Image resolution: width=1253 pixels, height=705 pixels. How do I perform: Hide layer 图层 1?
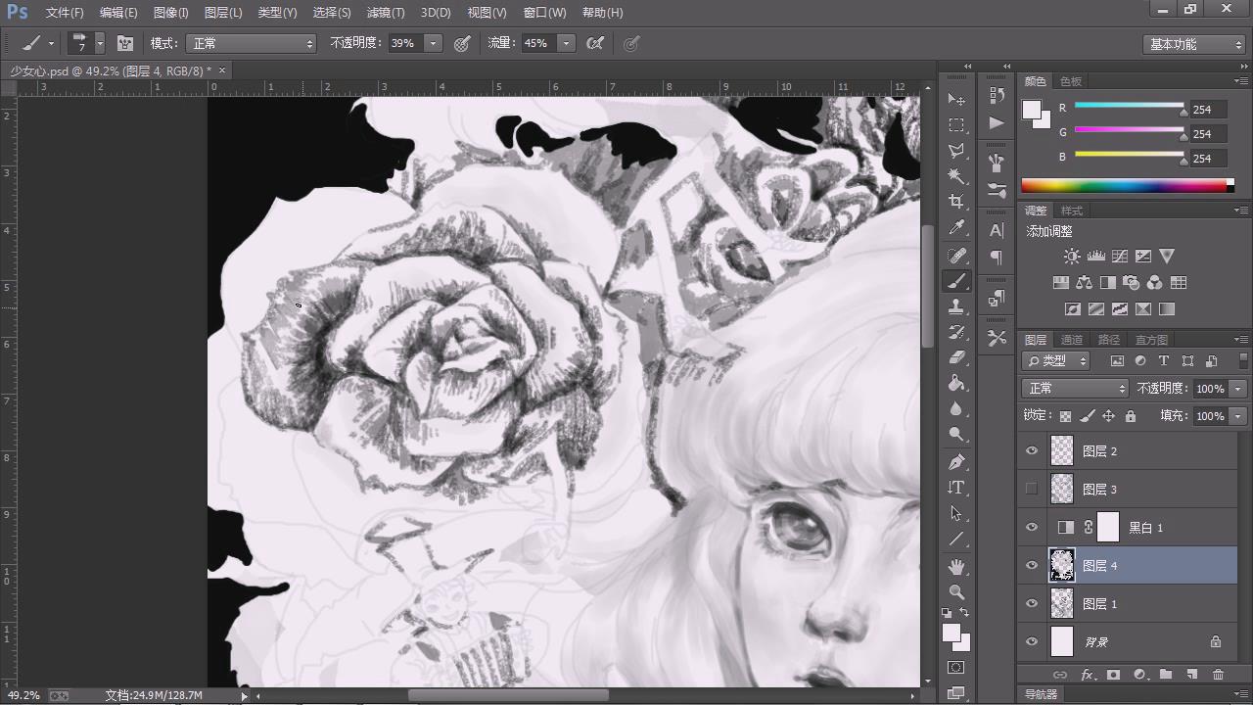coord(1031,603)
